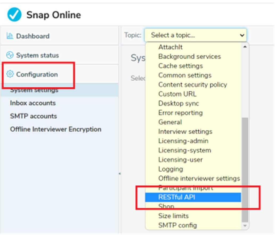Image resolution: width=275 pixels, height=235 pixels.
Task: Click the System status pulse icon
Action: (10, 55)
